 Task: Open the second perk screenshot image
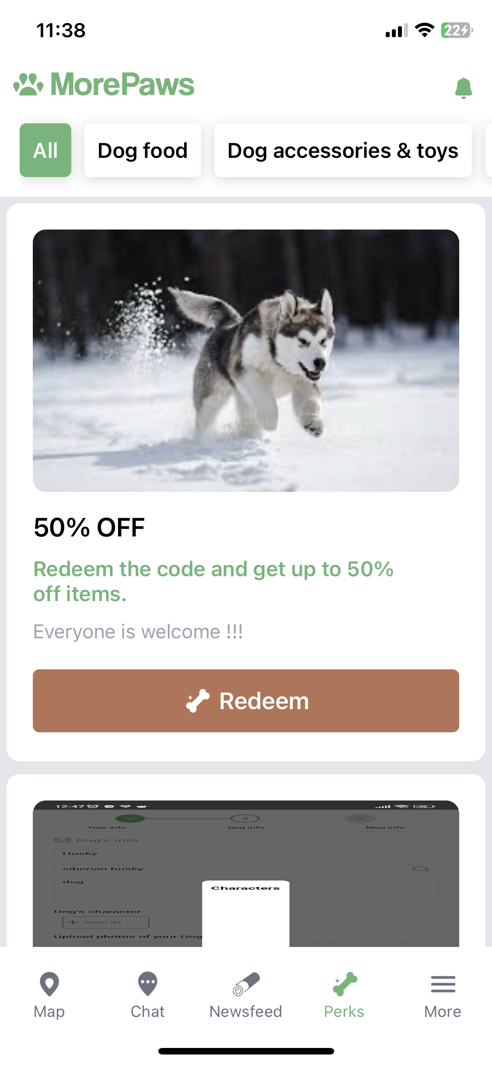pyautogui.click(x=246, y=874)
